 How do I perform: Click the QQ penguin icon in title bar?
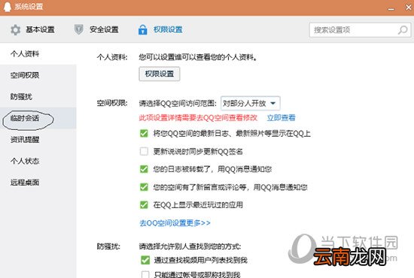point(7,7)
